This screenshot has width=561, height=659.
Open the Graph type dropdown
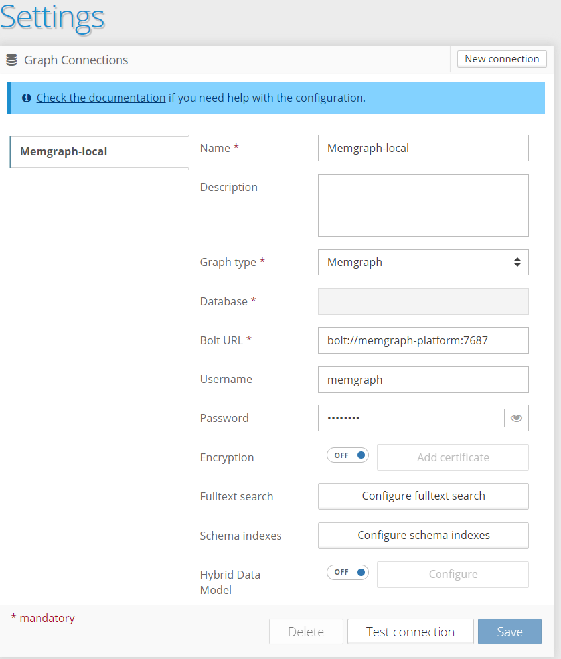click(424, 262)
